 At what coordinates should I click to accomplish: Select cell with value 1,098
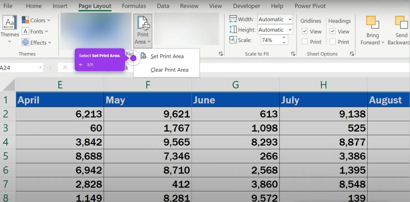pos(235,128)
